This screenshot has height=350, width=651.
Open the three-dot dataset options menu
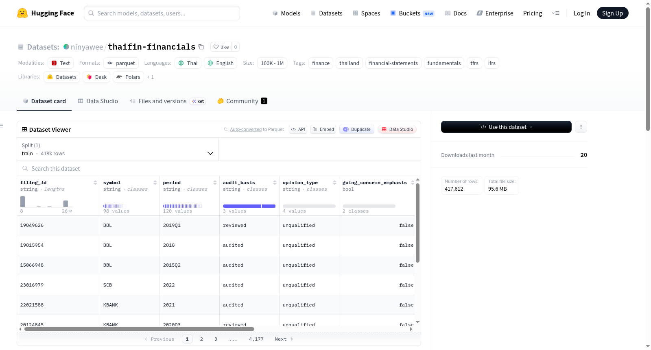(x=581, y=127)
